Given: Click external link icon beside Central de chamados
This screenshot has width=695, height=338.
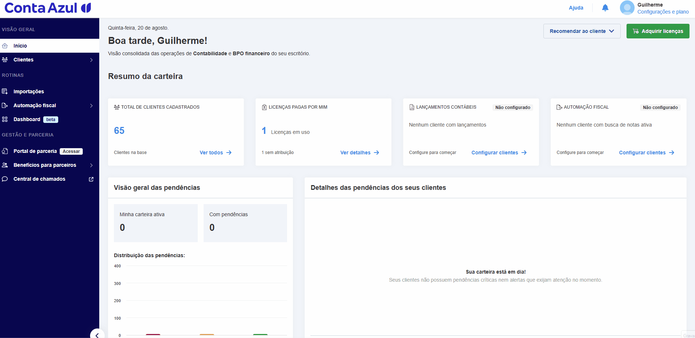Looking at the screenshot, I should coord(91,179).
